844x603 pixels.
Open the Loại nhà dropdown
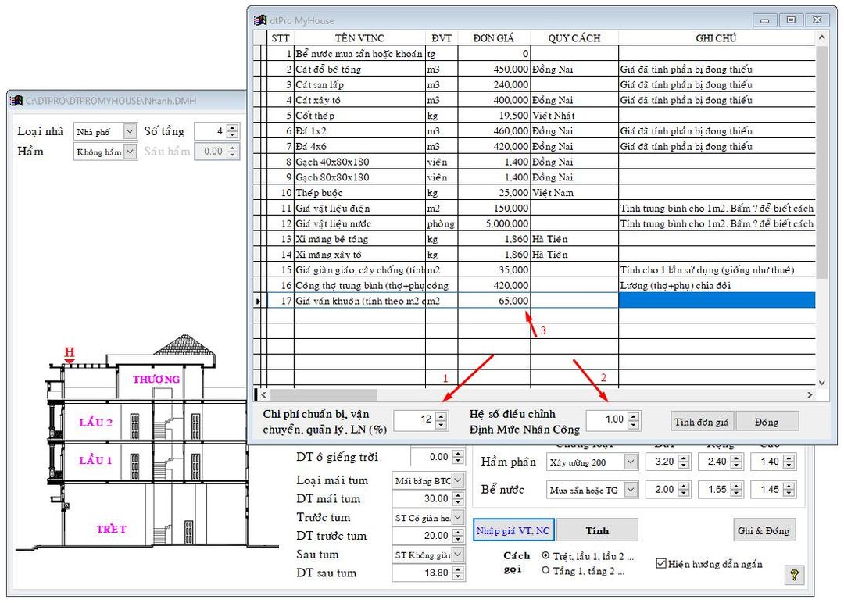(x=130, y=132)
